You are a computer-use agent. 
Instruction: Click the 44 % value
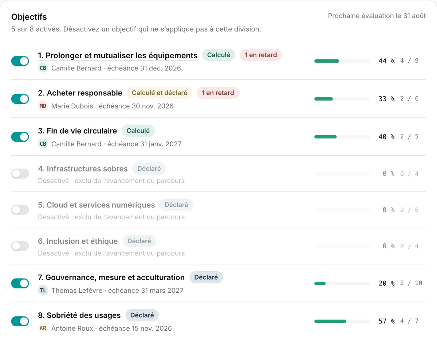[386, 61]
